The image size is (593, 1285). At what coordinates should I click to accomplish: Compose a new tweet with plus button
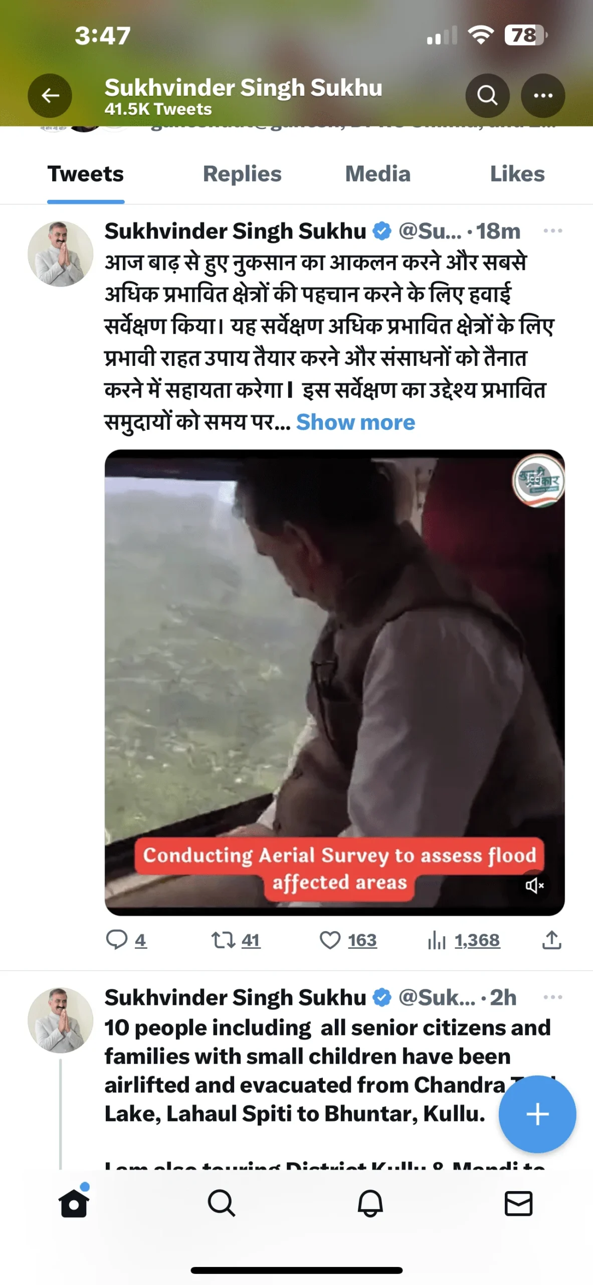click(x=537, y=1114)
